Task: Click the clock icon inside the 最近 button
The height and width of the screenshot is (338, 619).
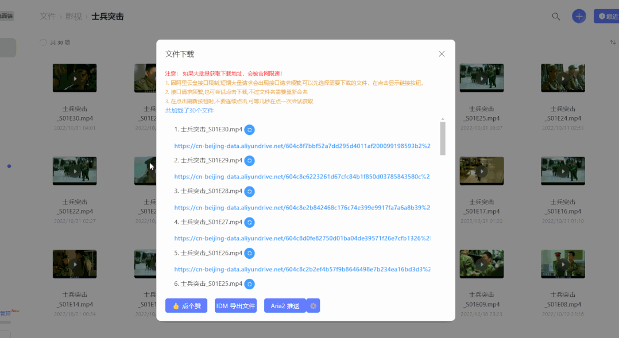Action: pyautogui.click(x=601, y=16)
